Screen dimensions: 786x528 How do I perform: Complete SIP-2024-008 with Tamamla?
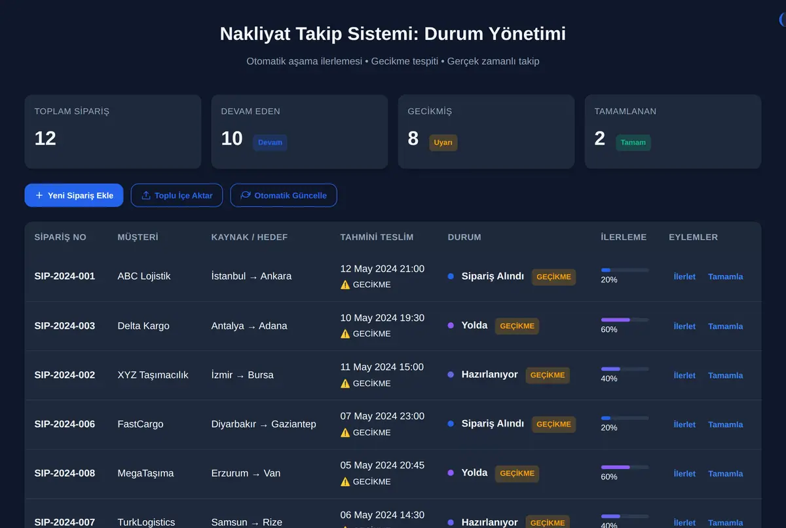click(x=726, y=474)
